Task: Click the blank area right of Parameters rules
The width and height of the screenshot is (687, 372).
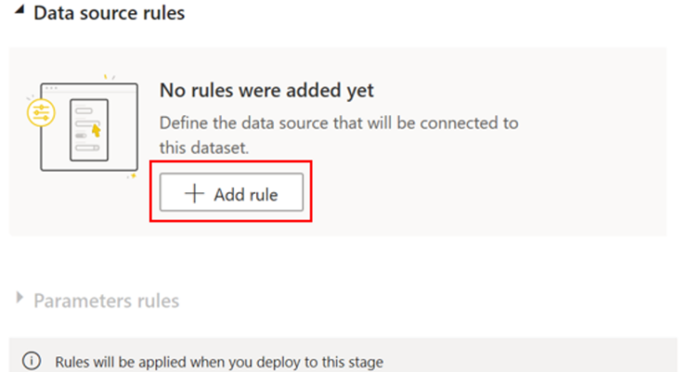Action: click(425, 300)
